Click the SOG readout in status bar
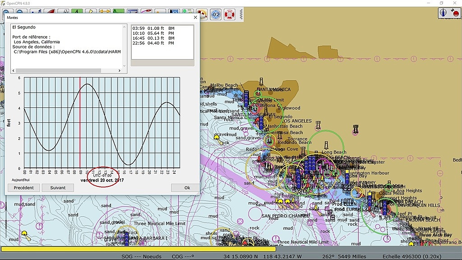462x260 pixels. (141, 256)
